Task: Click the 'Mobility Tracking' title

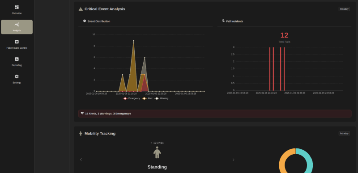Action: 100,134
